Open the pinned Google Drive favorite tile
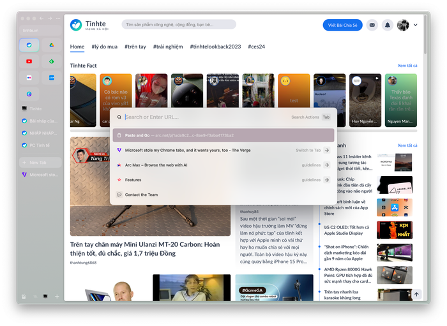Image resolution: width=447 pixels, height=326 pixels. coord(52,45)
